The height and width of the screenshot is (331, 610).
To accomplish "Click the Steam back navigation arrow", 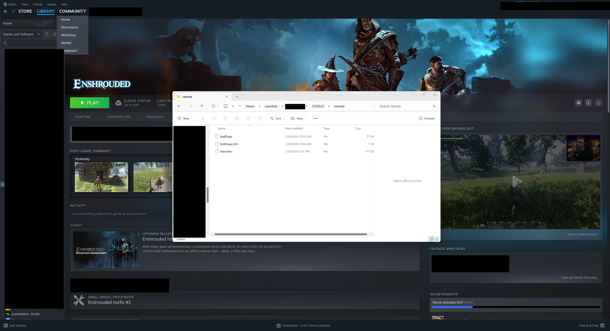I will tap(6, 11).
